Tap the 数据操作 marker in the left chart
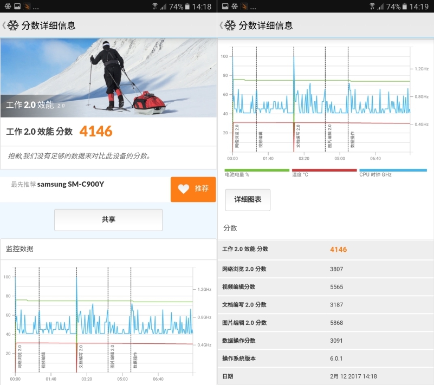434x385 pixels. tap(135, 360)
